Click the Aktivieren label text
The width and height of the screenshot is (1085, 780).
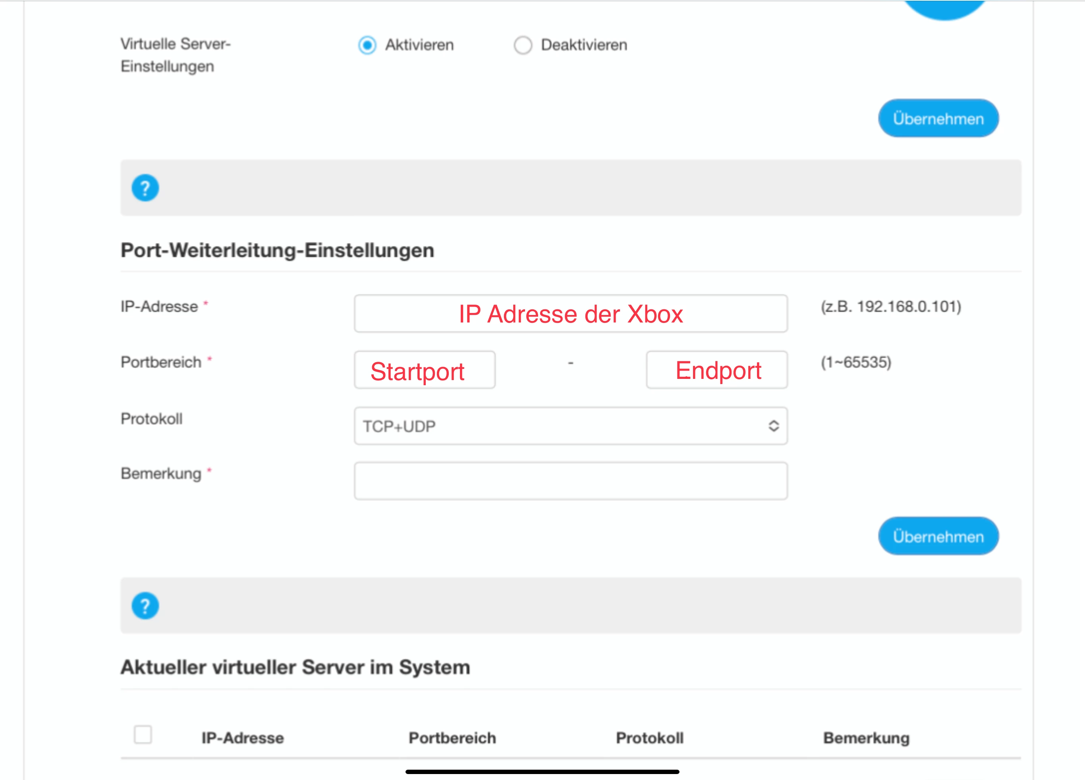pos(419,45)
